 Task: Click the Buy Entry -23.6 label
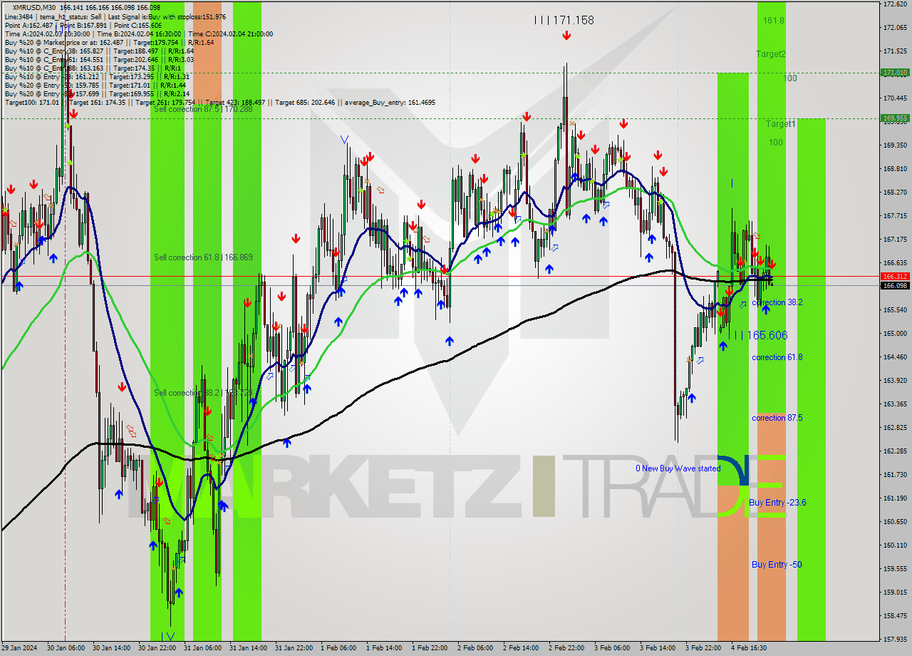pyautogui.click(x=777, y=503)
